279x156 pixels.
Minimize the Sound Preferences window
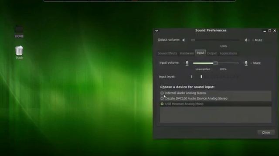265,31
